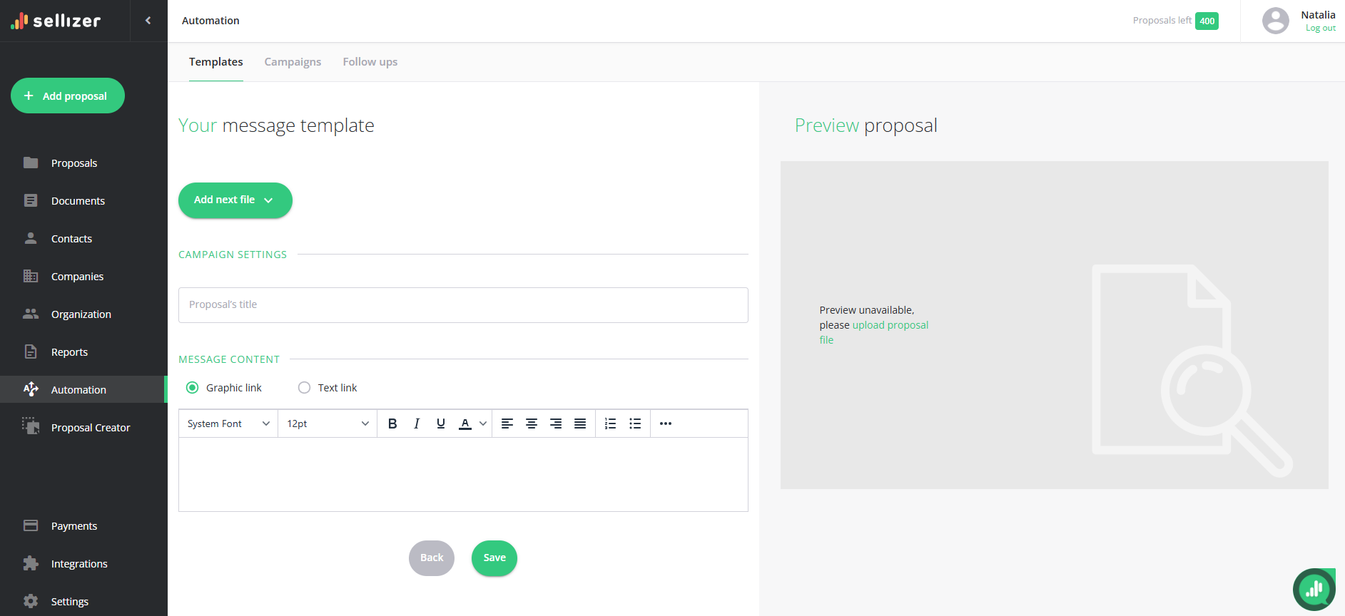Open the 12pt font size dropdown
The height and width of the screenshot is (616, 1345).
(x=328, y=423)
